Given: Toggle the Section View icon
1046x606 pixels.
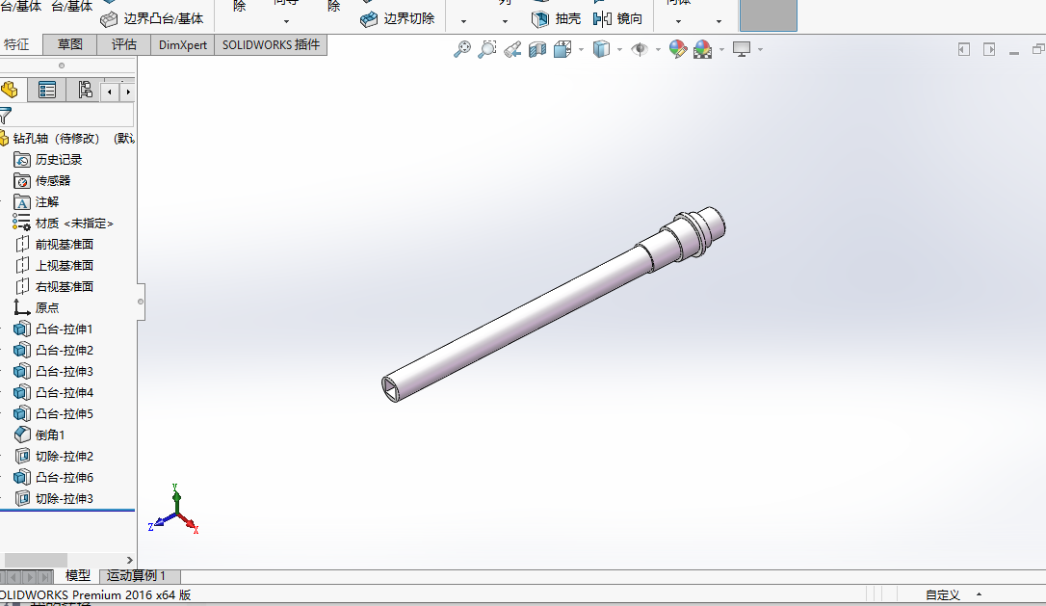Looking at the screenshot, I should coord(537,49).
